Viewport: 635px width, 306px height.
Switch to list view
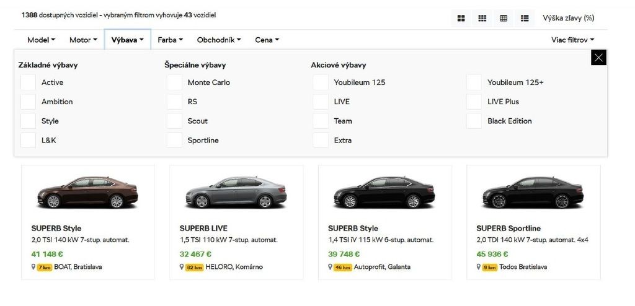click(x=525, y=19)
